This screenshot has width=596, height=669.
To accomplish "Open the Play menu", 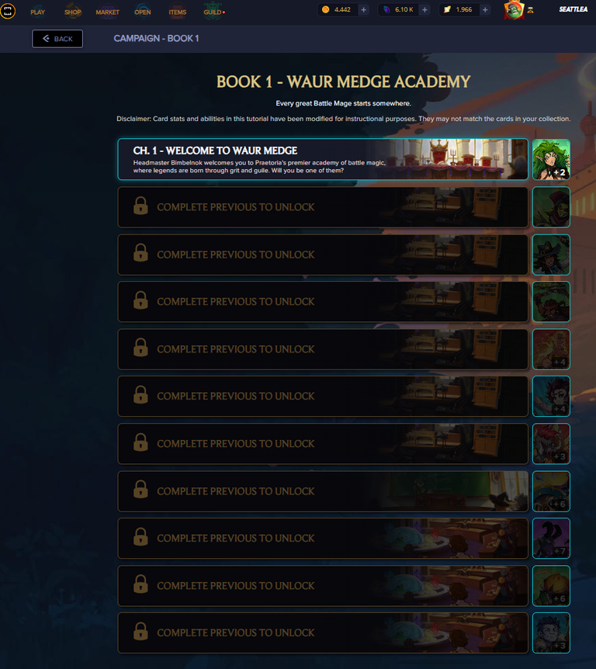I will coord(37,12).
